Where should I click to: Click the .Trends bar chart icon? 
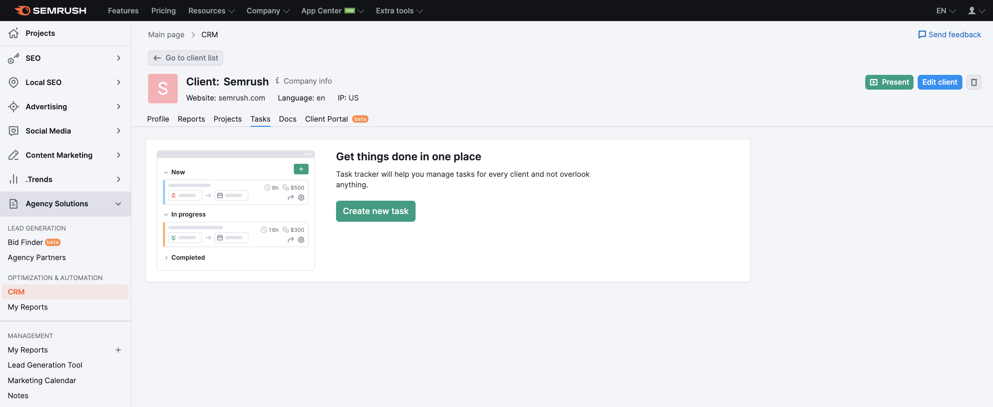[13, 180]
